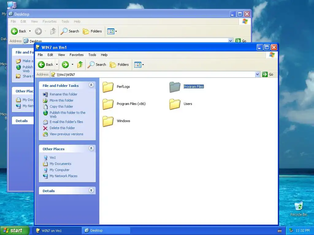Click Move this folder
This screenshot has width=314, height=235.
[x=61, y=100]
